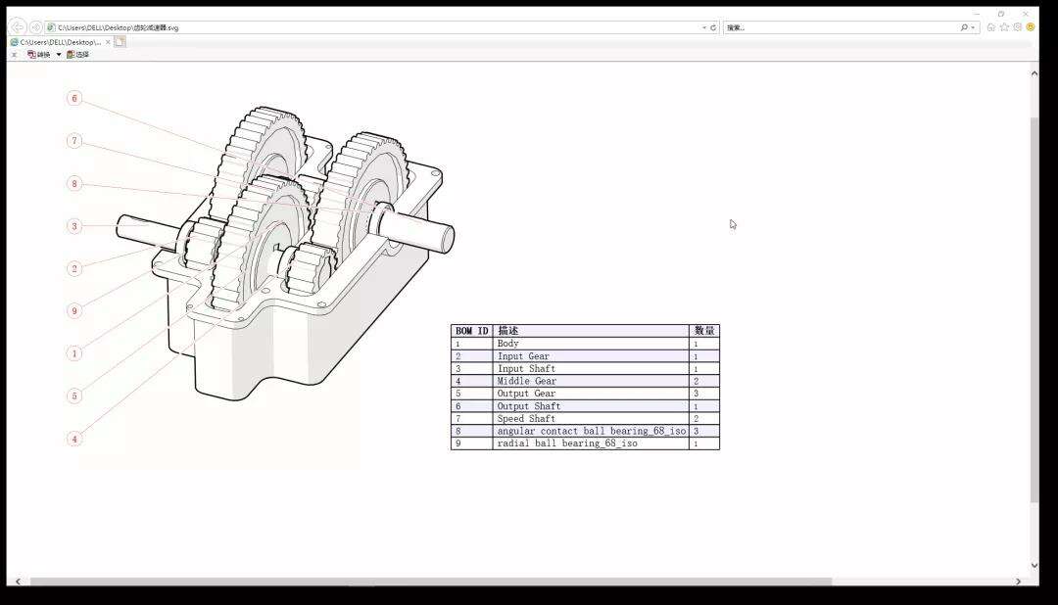Click the browser Back arrow button

pyautogui.click(x=18, y=27)
